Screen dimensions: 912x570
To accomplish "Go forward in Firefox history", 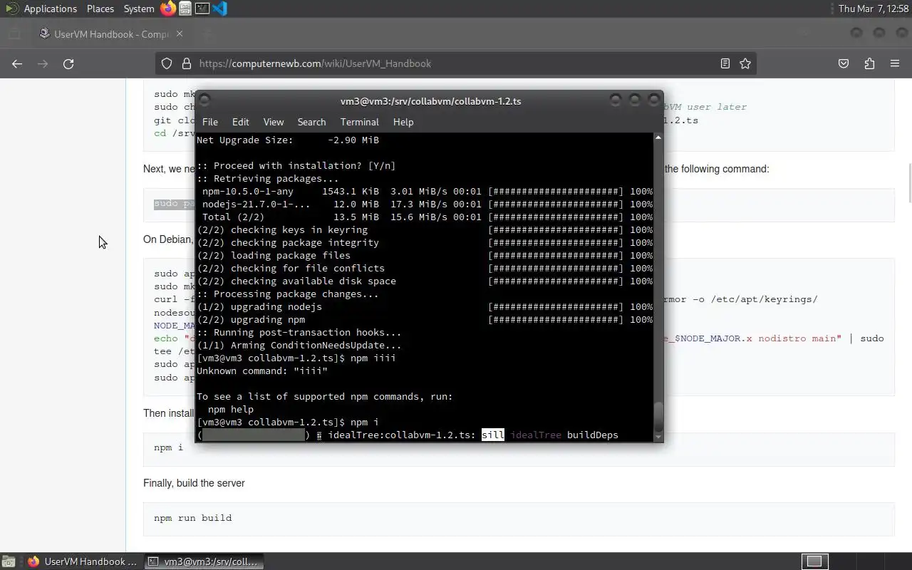I will (x=43, y=63).
